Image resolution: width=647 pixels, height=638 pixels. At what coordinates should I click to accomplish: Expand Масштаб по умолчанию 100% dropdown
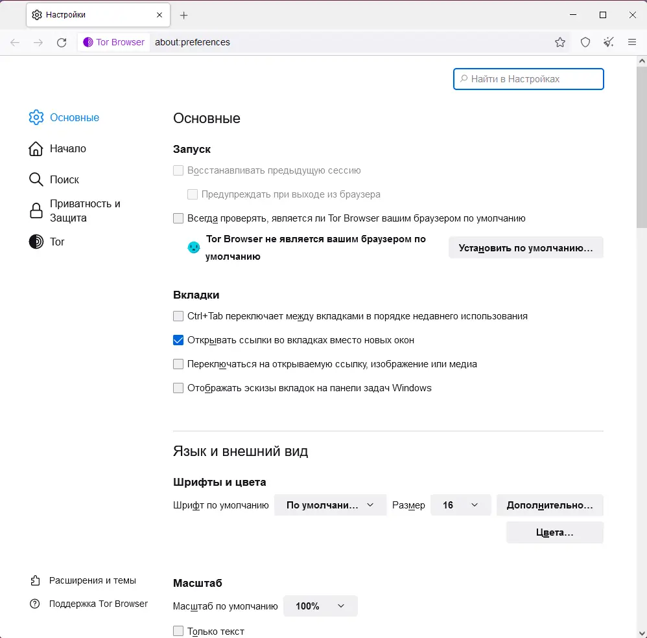(x=320, y=606)
